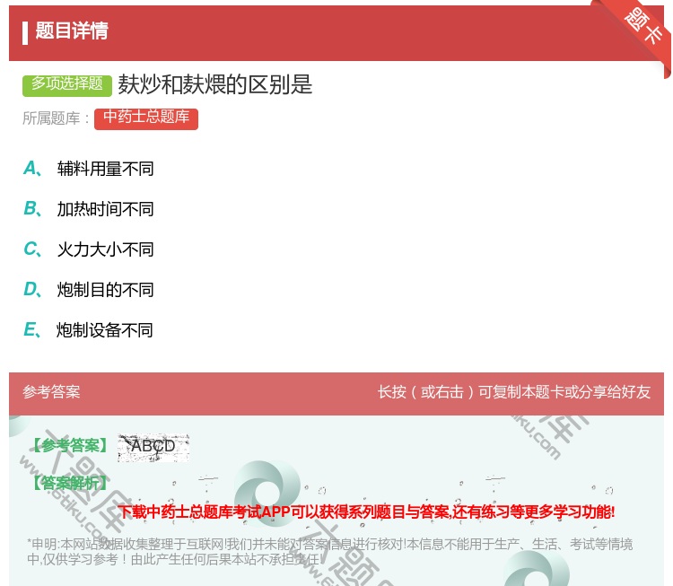Open the 中药士总题库 question bank link

pos(146,118)
